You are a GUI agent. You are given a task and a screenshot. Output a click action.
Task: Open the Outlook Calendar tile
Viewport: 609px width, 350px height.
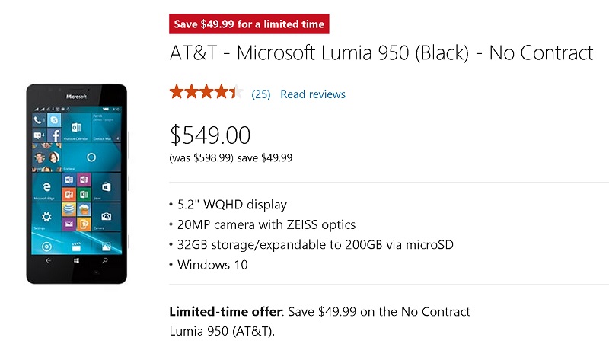[x=76, y=128]
